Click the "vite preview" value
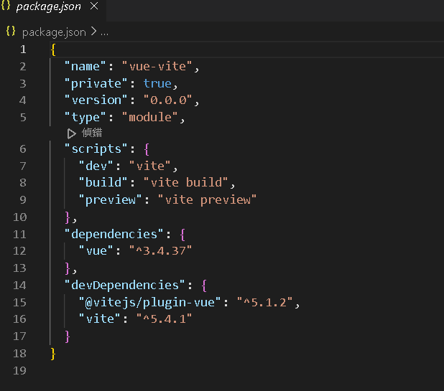Viewport: 444px width, 391px height. 208,200
